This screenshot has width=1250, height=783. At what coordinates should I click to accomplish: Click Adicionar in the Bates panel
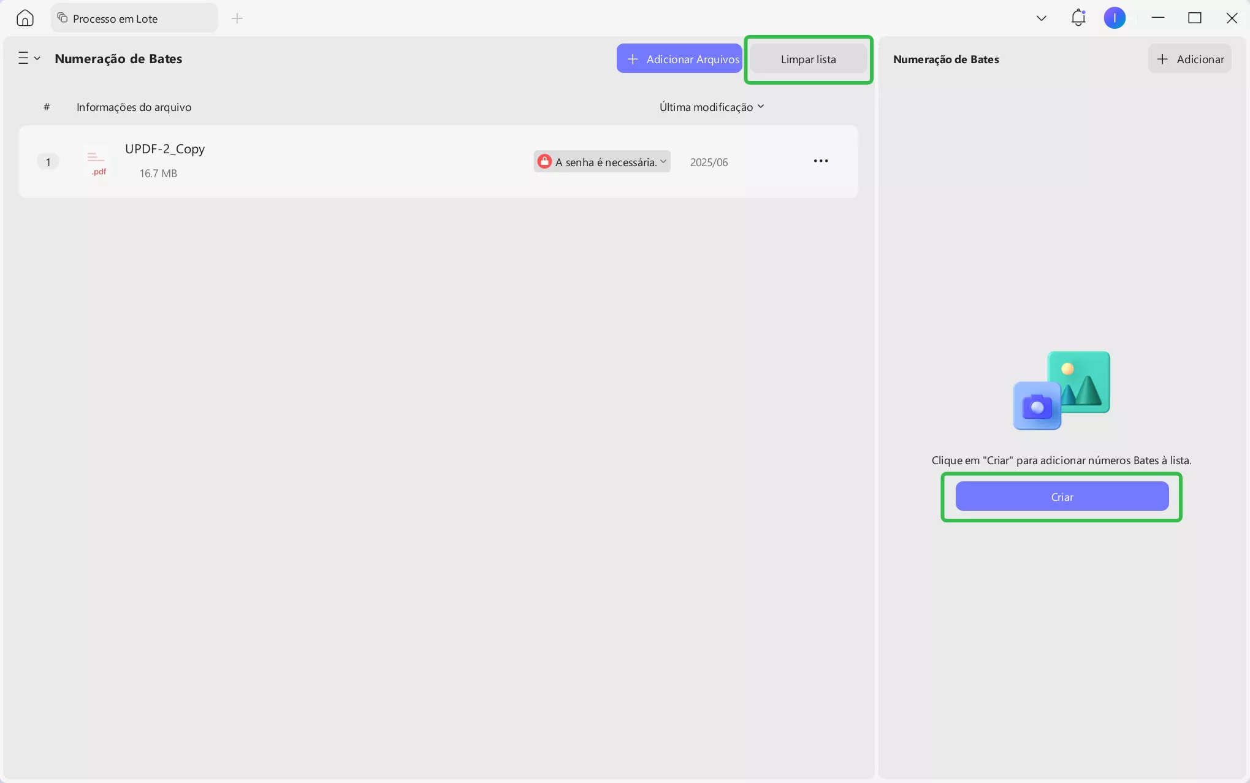point(1189,59)
